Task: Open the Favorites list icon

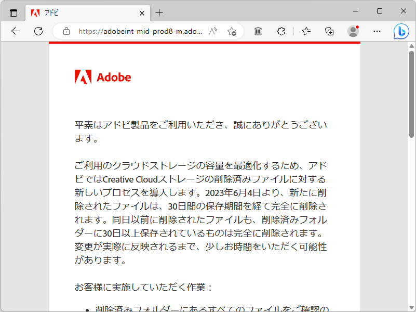Action: coord(306,31)
